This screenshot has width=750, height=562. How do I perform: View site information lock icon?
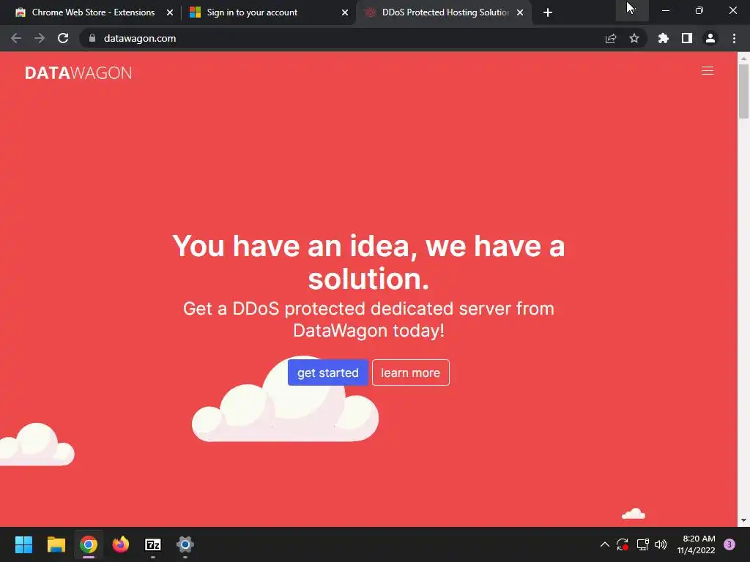[92, 38]
